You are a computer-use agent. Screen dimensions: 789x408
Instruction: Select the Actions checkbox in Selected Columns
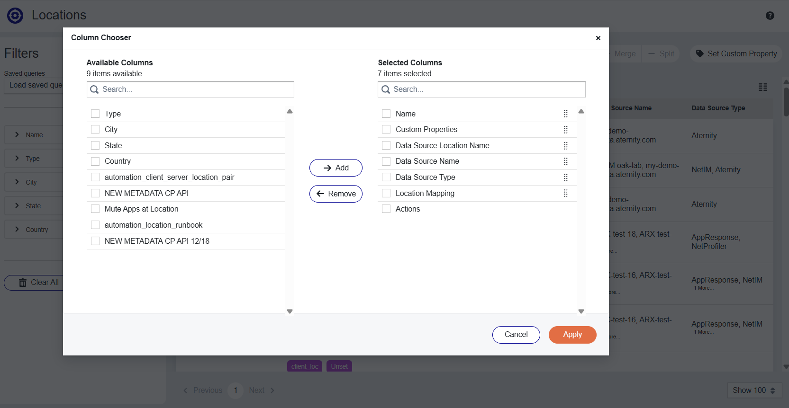[x=386, y=209]
